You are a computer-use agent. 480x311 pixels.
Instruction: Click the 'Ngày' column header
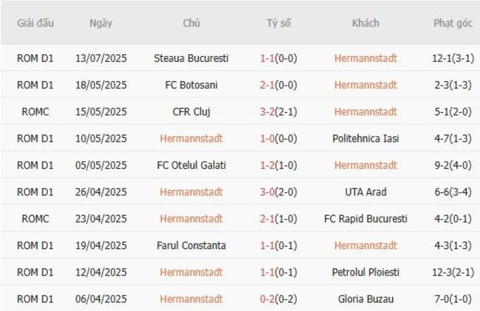[x=101, y=23]
